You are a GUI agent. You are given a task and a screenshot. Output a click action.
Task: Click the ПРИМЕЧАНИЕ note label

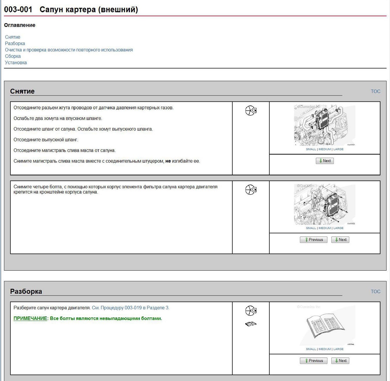[x=30, y=319]
